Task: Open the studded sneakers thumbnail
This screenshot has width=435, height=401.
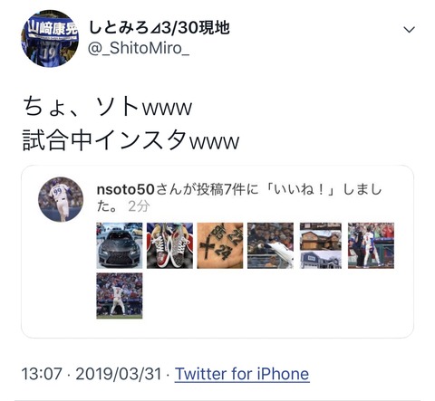Action: point(169,245)
